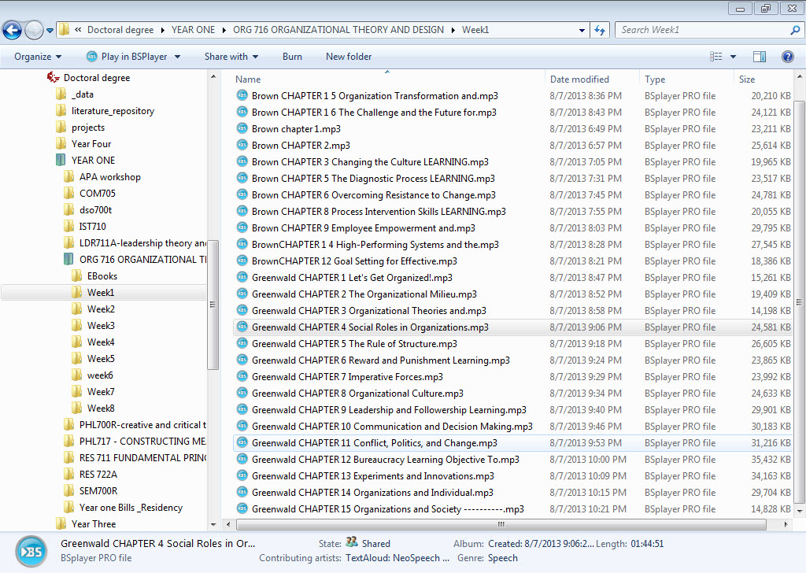
Task: Select the Year Three folder
Action: click(x=94, y=523)
